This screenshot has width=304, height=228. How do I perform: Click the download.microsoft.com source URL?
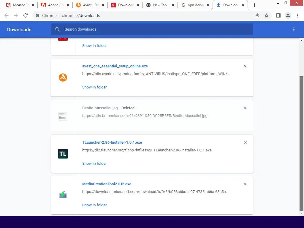(155, 192)
